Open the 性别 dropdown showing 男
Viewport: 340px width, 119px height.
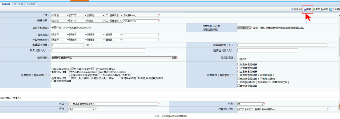(x=251, y=104)
